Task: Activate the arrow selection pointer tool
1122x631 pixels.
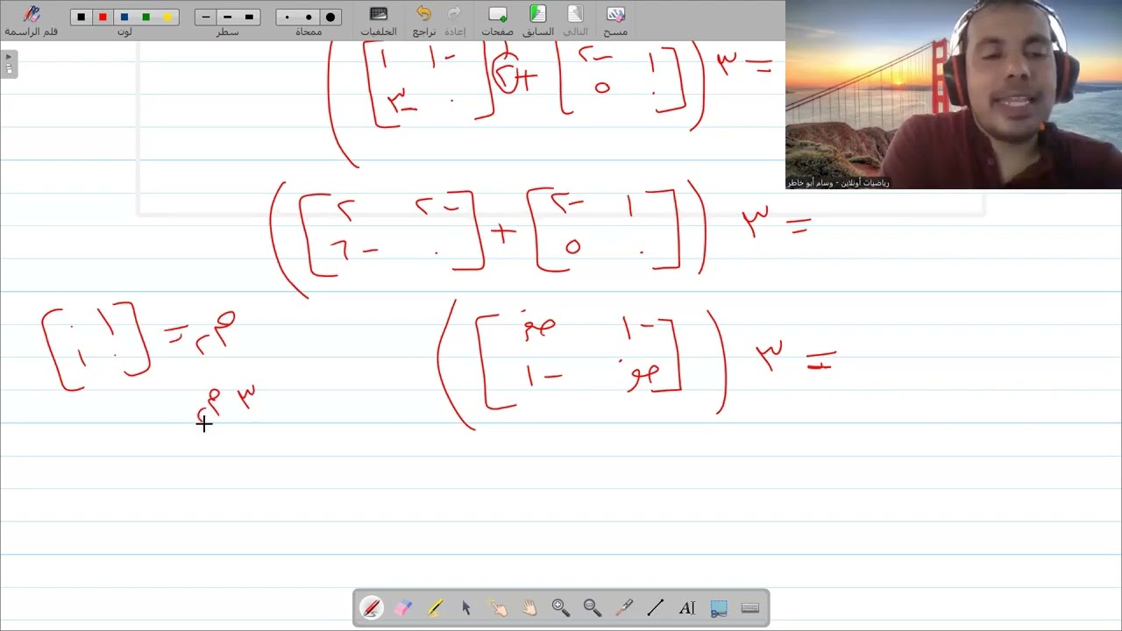Action: (x=466, y=607)
